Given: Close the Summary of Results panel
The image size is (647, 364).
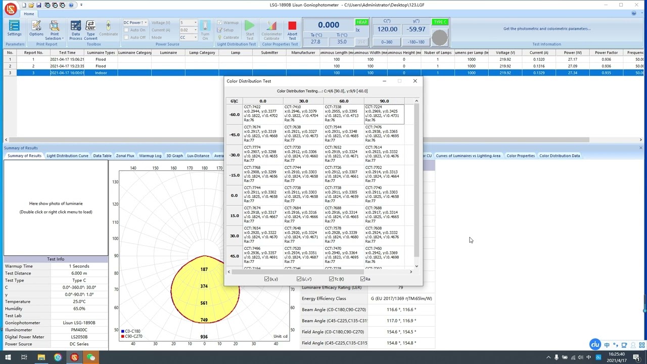Looking at the screenshot, I should pyautogui.click(x=640, y=148).
